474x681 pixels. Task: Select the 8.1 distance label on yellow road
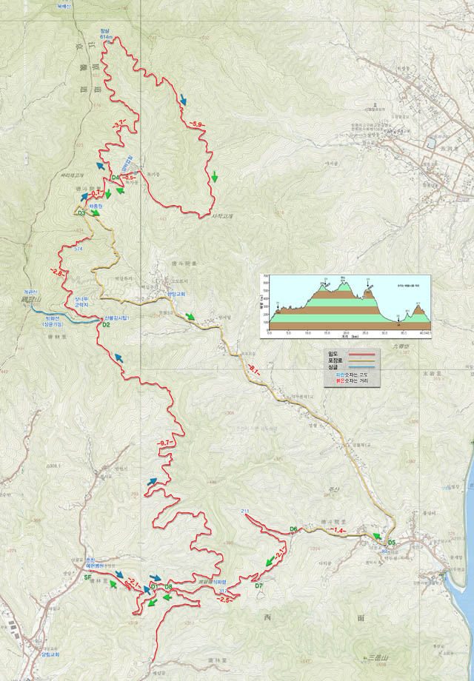[255, 370]
